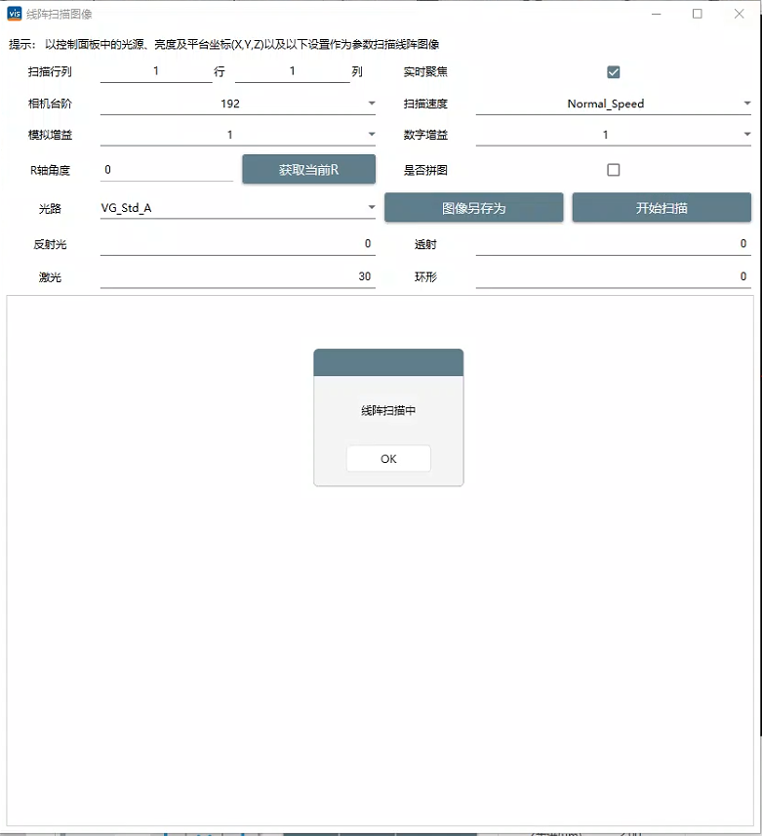Viewport: 762px width, 836px height.
Task: Click the scan columns (列) input field
Action: point(292,72)
